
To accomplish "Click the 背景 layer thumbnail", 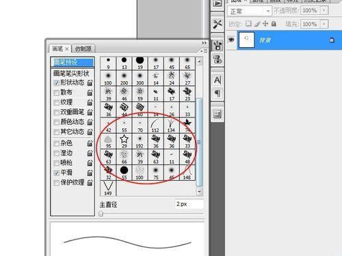I will point(246,40).
